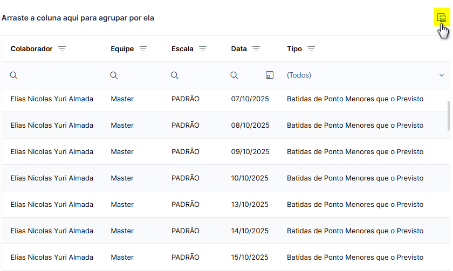The height and width of the screenshot is (271, 453).
Task: Click search magnifier in Colaborador filter row
Action: tap(14, 75)
